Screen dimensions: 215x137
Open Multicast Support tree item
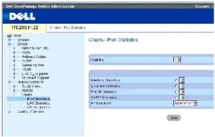(x=36, y=78)
